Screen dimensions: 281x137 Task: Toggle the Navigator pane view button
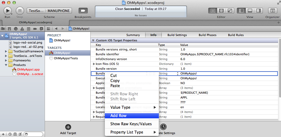[241, 11]
